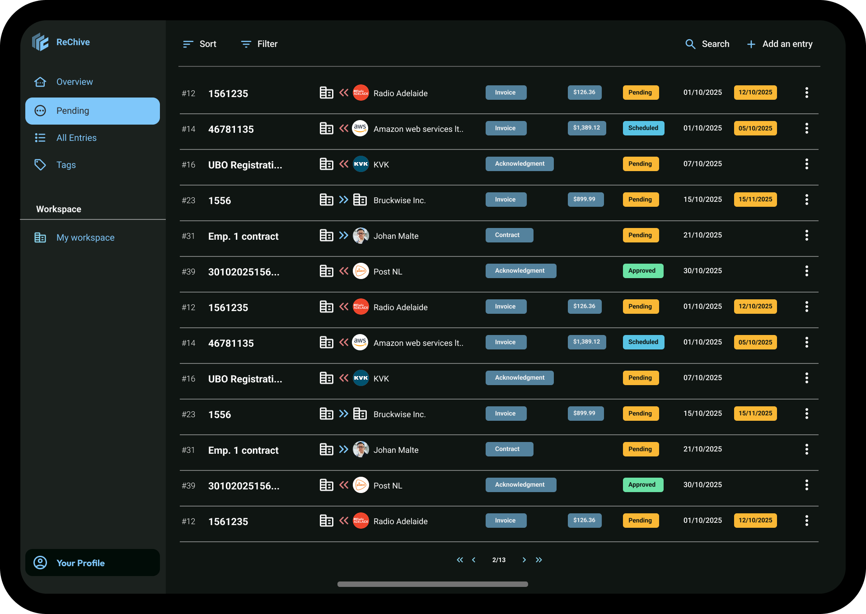This screenshot has height=614, width=866.
Task: Click the Approved status badge for first Post NL
Action: click(x=642, y=271)
